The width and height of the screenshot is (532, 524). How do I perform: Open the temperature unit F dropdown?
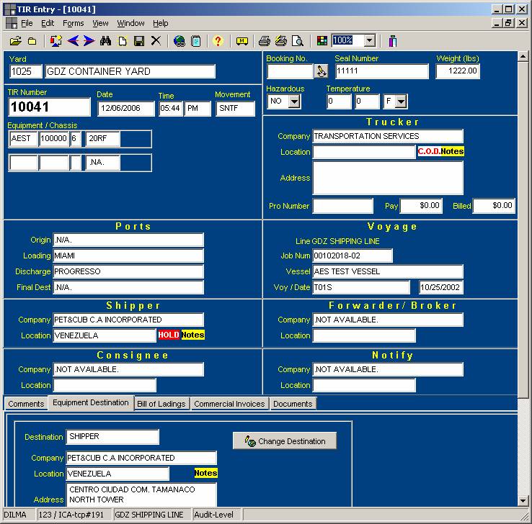pos(401,102)
